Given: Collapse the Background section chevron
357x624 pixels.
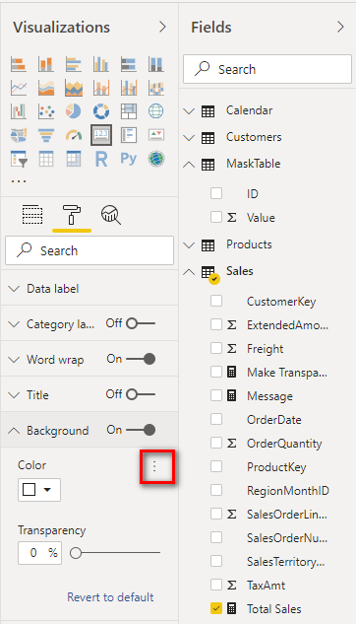Looking at the screenshot, I should click(14, 430).
